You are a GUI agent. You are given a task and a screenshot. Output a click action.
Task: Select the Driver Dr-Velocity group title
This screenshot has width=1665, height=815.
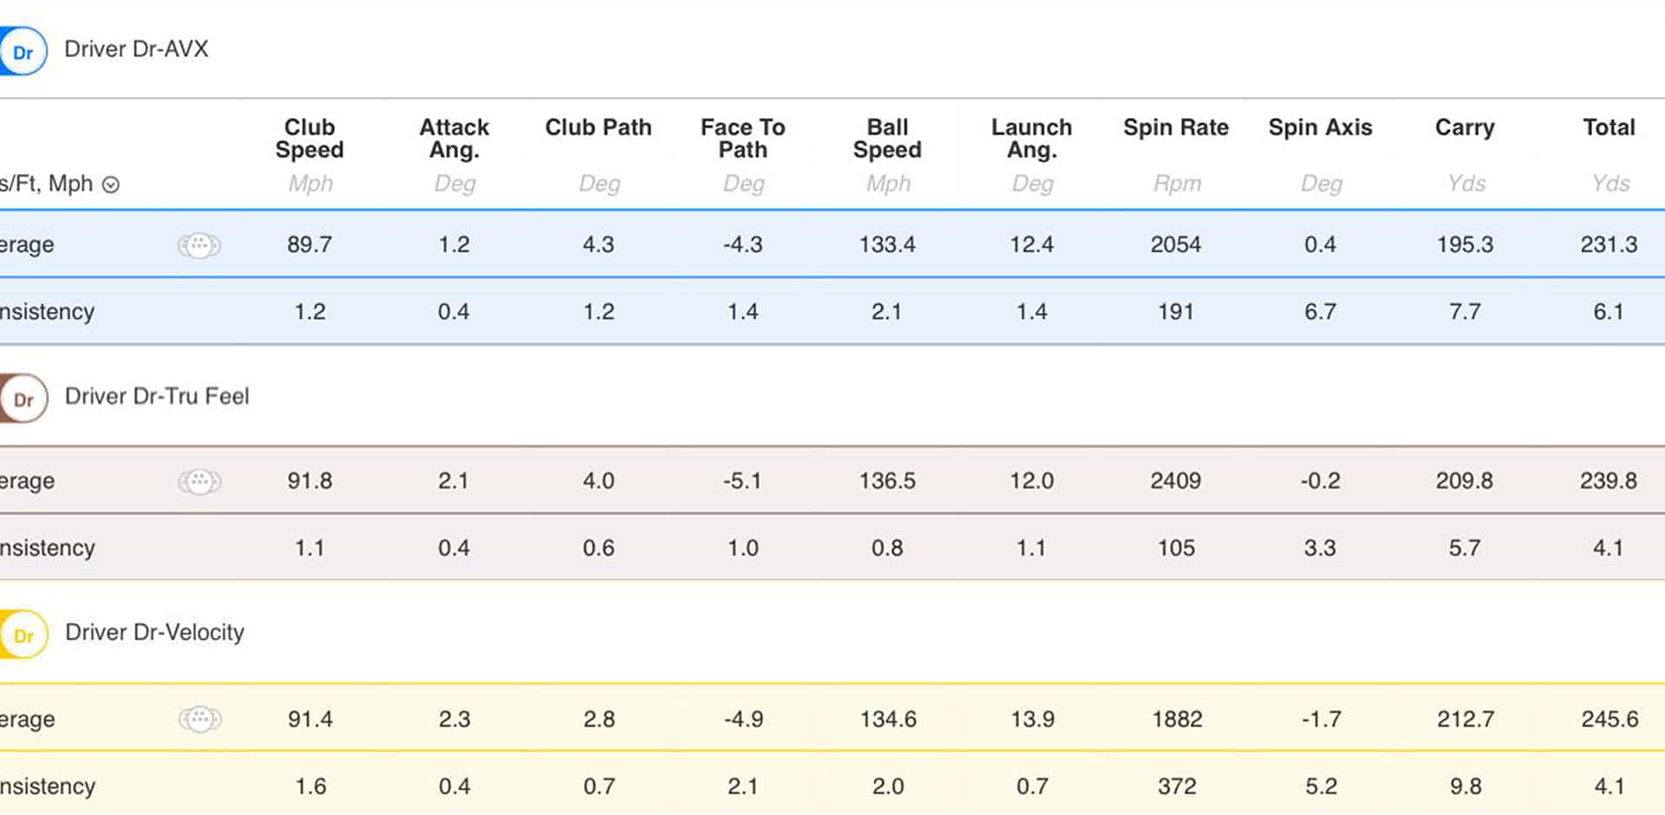tap(154, 632)
